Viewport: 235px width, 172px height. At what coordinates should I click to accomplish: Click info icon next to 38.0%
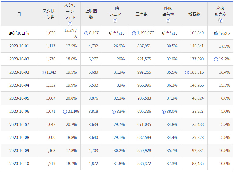164,112
